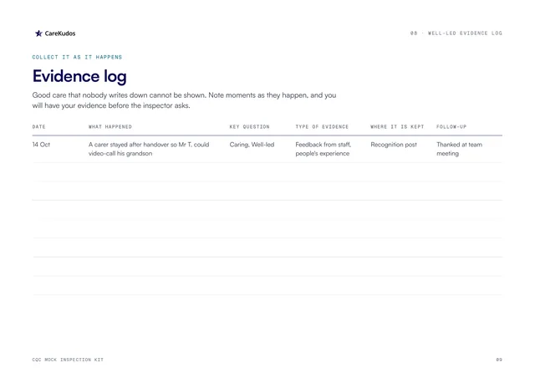
Task: Click the 'Caring, Well-led' cell
Action: click(252, 145)
